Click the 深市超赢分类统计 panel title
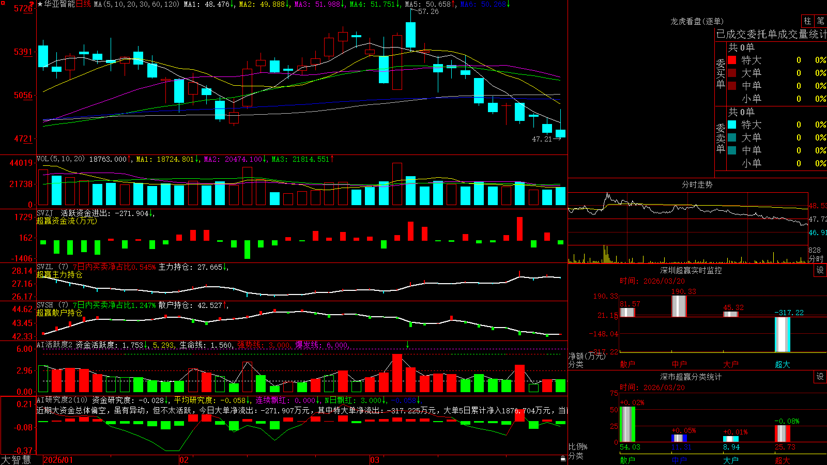Image resolution: width=827 pixels, height=465 pixels. [691, 377]
